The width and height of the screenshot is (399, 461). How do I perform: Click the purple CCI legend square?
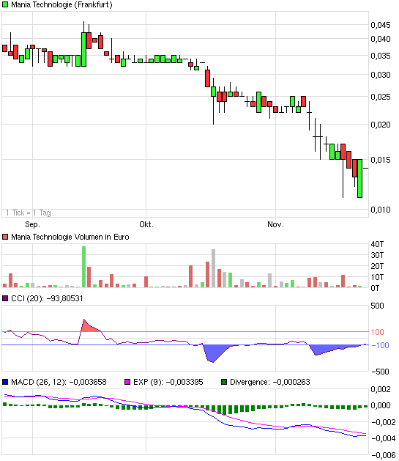point(5,298)
